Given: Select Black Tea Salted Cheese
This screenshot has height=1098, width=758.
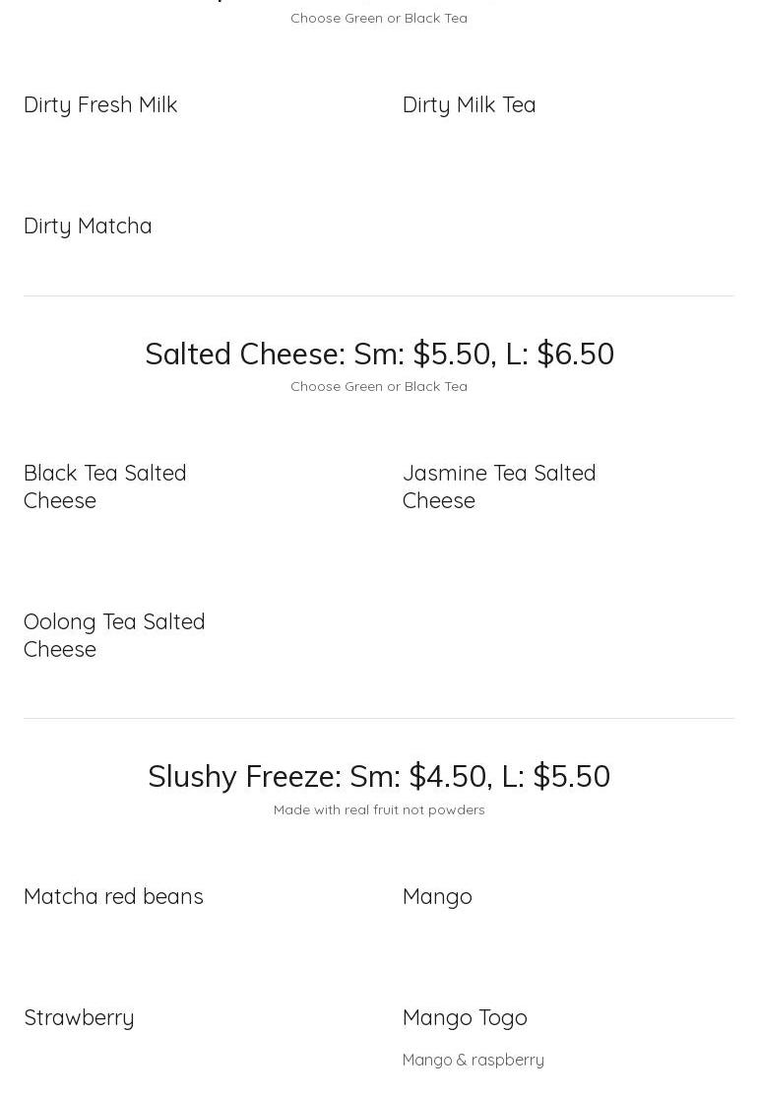Looking at the screenshot, I should [x=104, y=486].
